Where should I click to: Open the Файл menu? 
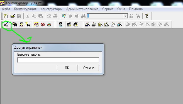coord(6,9)
